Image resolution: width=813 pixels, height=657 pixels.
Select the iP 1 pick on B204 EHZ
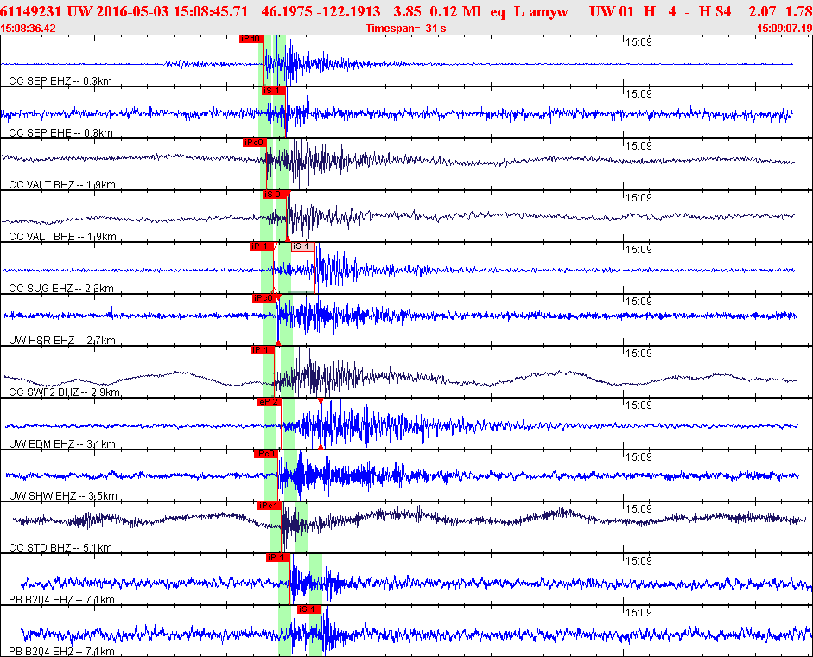[278, 558]
